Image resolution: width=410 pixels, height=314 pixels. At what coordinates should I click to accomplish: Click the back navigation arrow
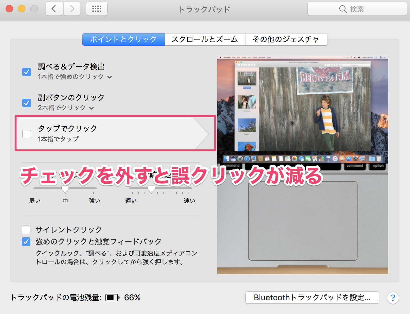pyautogui.click(x=54, y=9)
